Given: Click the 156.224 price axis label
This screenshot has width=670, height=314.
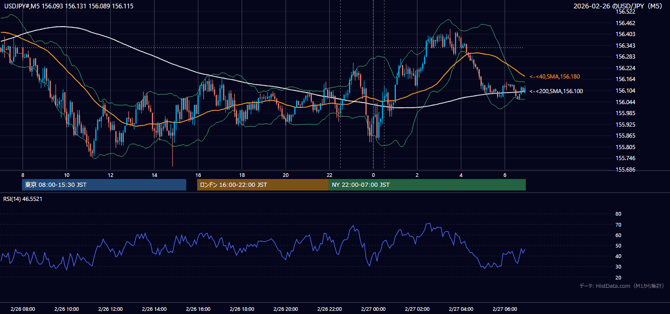Looking at the screenshot, I should point(625,68).
